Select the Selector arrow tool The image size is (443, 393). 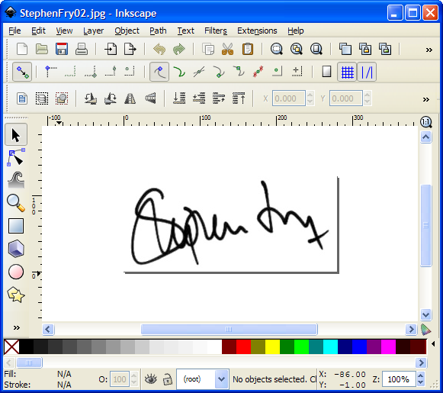point(16,134)
